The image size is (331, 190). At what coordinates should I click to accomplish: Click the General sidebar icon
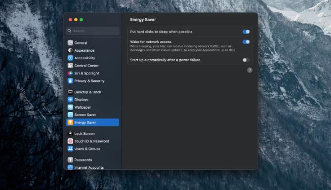(x=70, y=43)
